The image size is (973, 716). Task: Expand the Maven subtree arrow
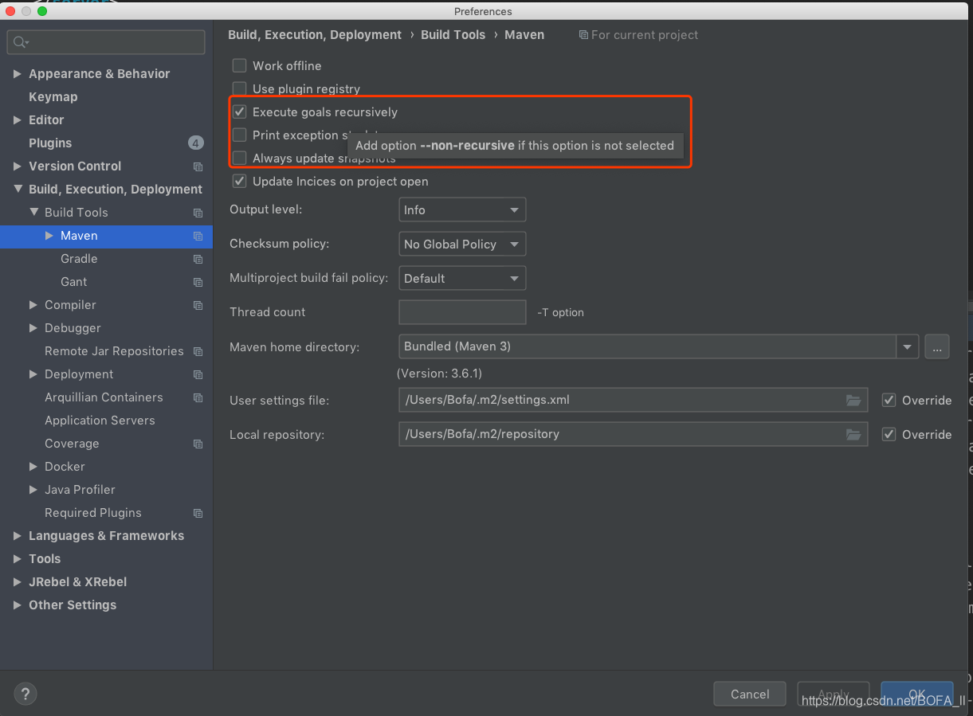(x=49, y=236)
